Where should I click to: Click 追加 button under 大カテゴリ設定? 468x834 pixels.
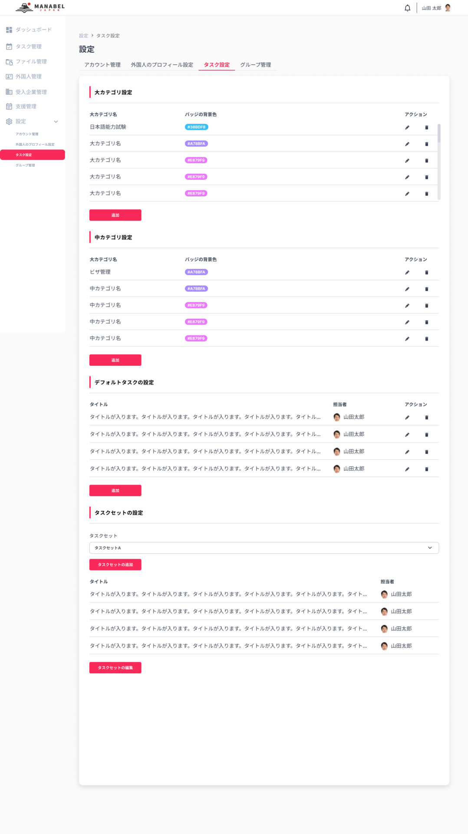click(115, 215)
